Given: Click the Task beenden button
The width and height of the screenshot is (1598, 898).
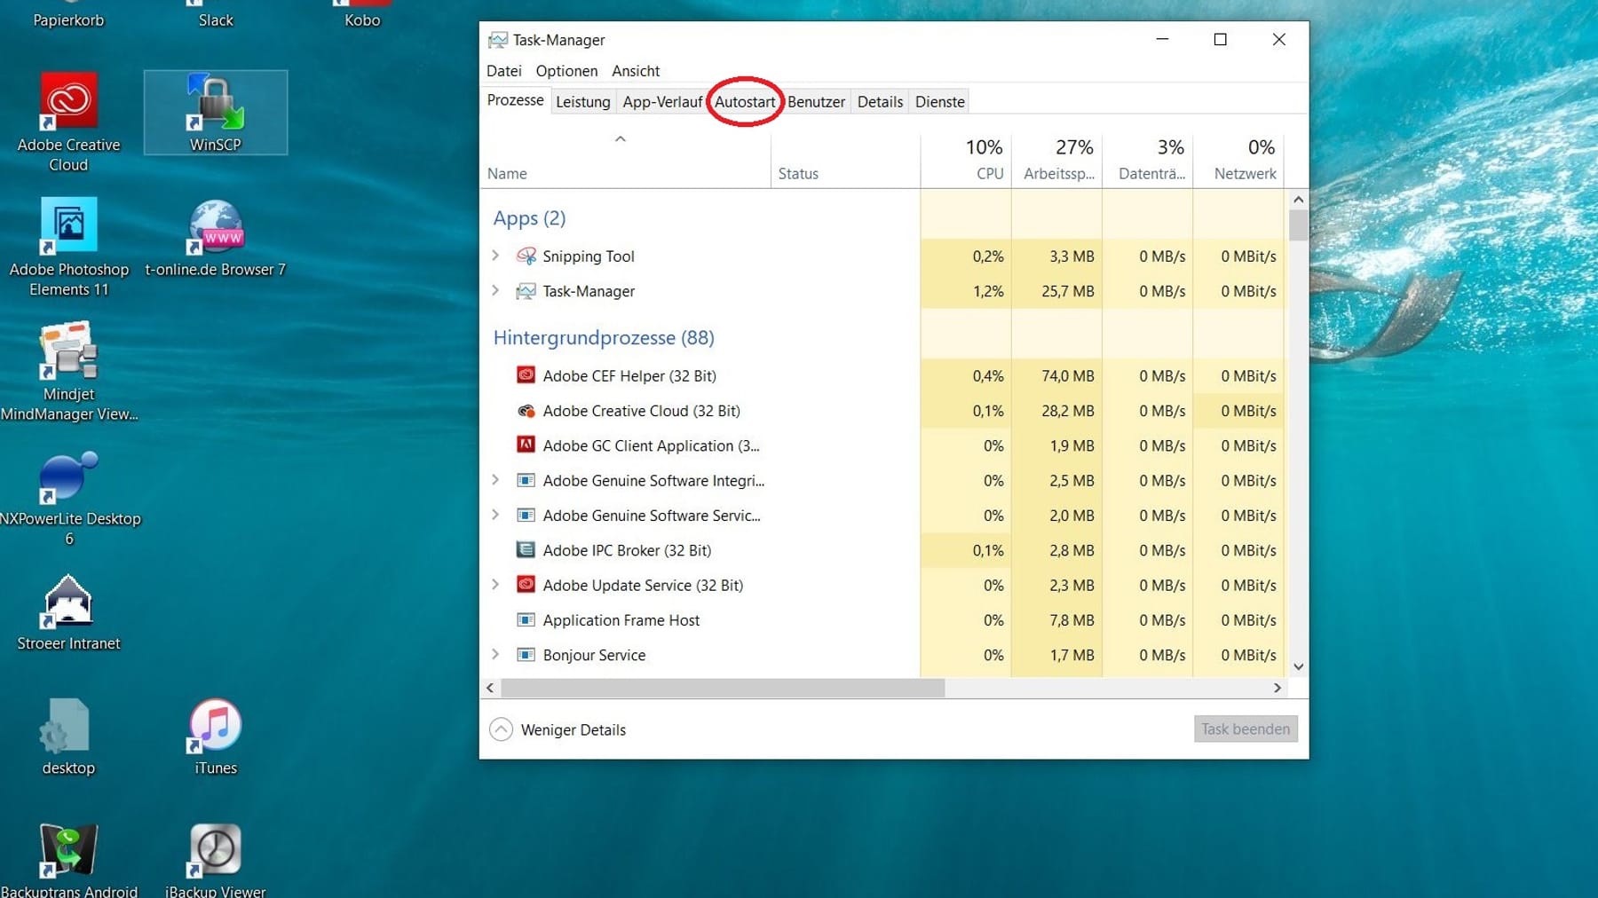Looking at the screenshot, I should tap(1246, 729).
